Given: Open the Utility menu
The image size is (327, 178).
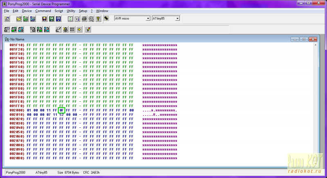Looking at the screenshot, I should [71, 11].
